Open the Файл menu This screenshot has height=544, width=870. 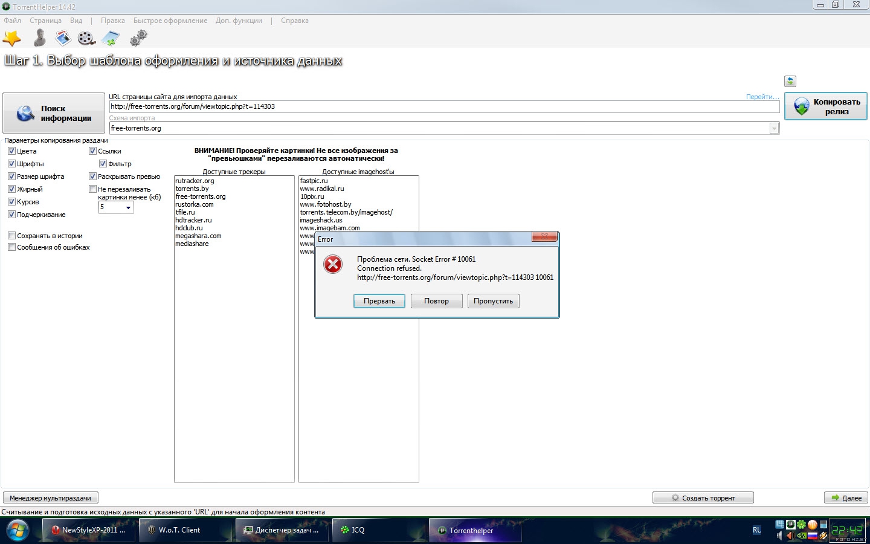(x=12, y=21)
